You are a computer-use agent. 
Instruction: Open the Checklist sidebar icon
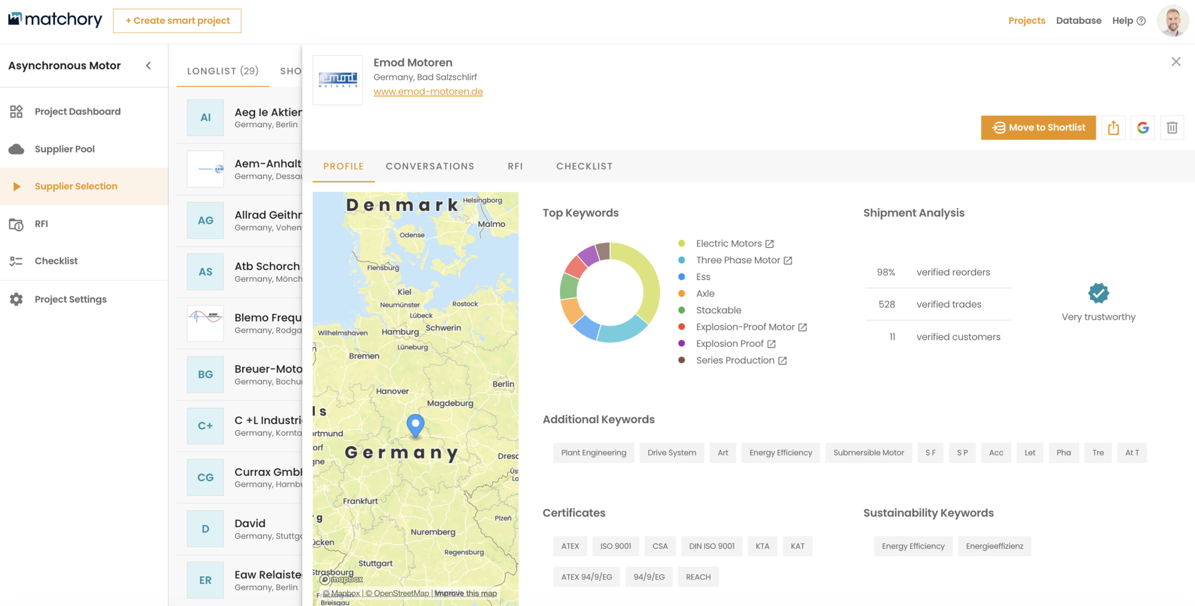click(x=16, y=261)
